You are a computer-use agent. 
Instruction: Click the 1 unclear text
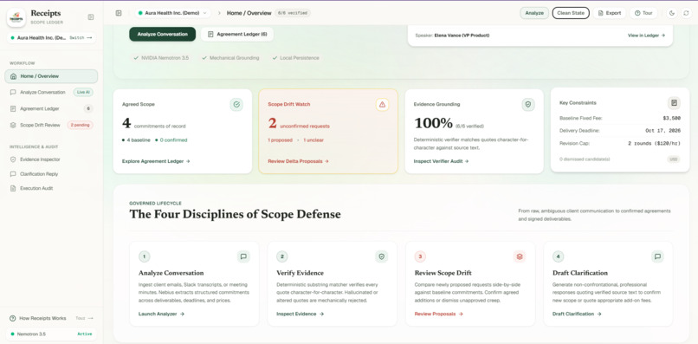tap(313, 140)
